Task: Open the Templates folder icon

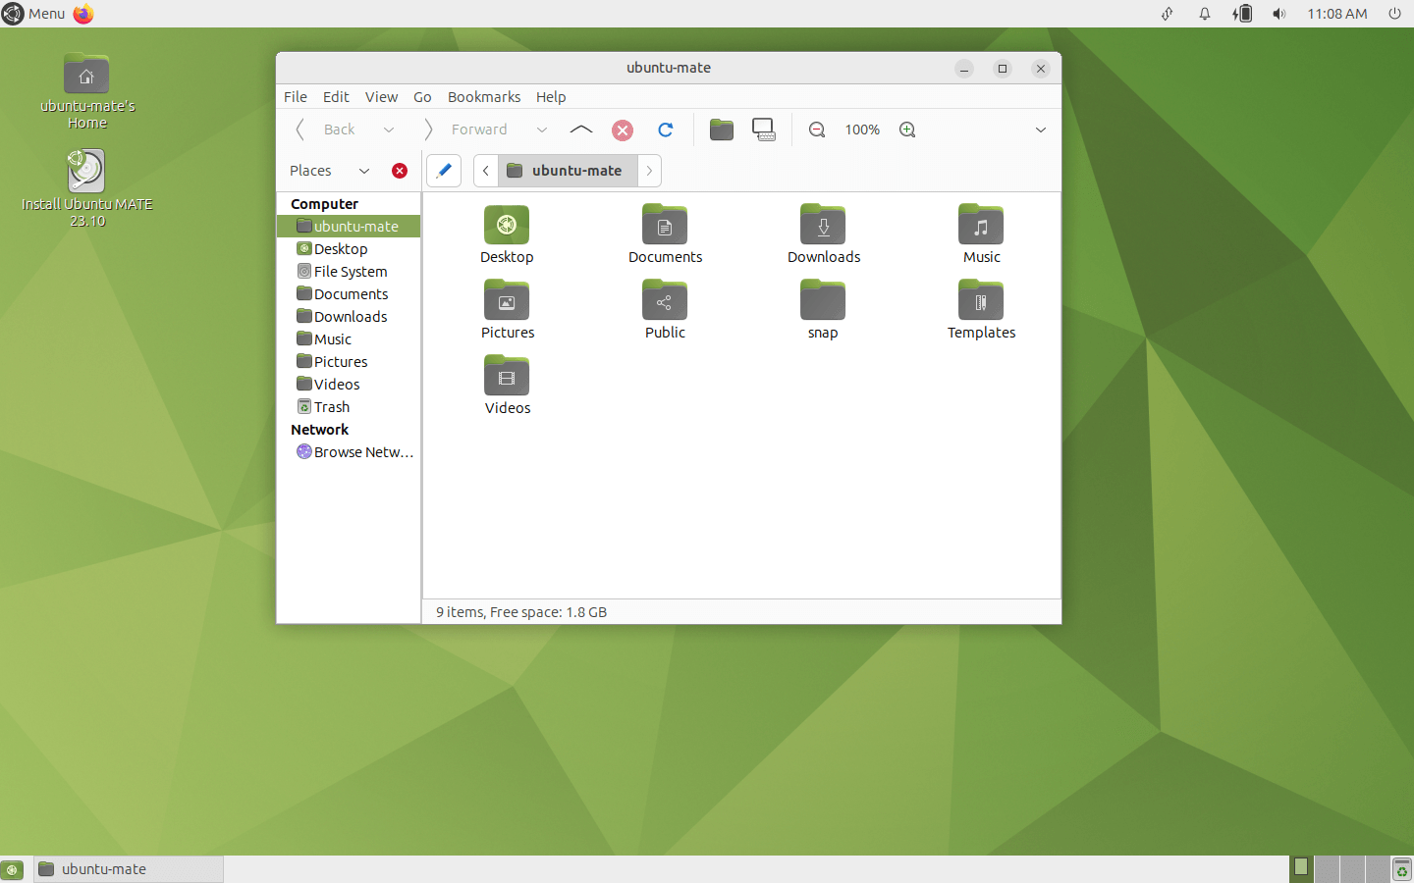Action: coord(981,300)
